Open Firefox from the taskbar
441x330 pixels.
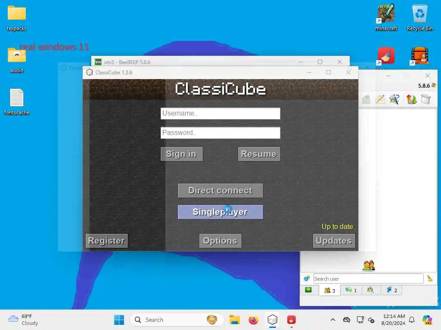tap(253, 320)
